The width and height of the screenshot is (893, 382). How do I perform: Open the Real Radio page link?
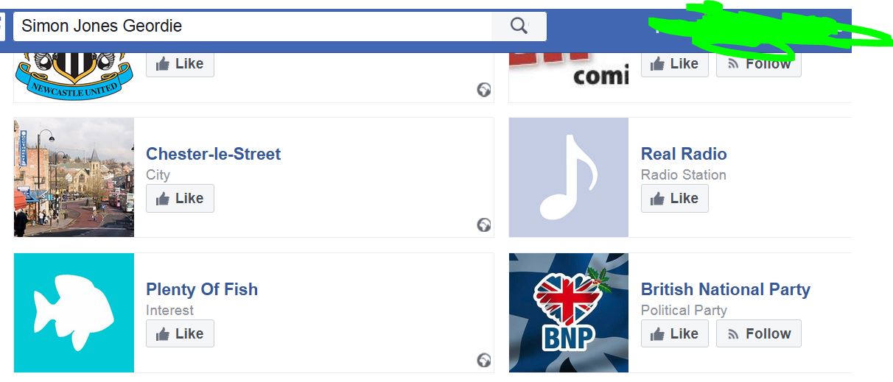click(x=683, y=154)
